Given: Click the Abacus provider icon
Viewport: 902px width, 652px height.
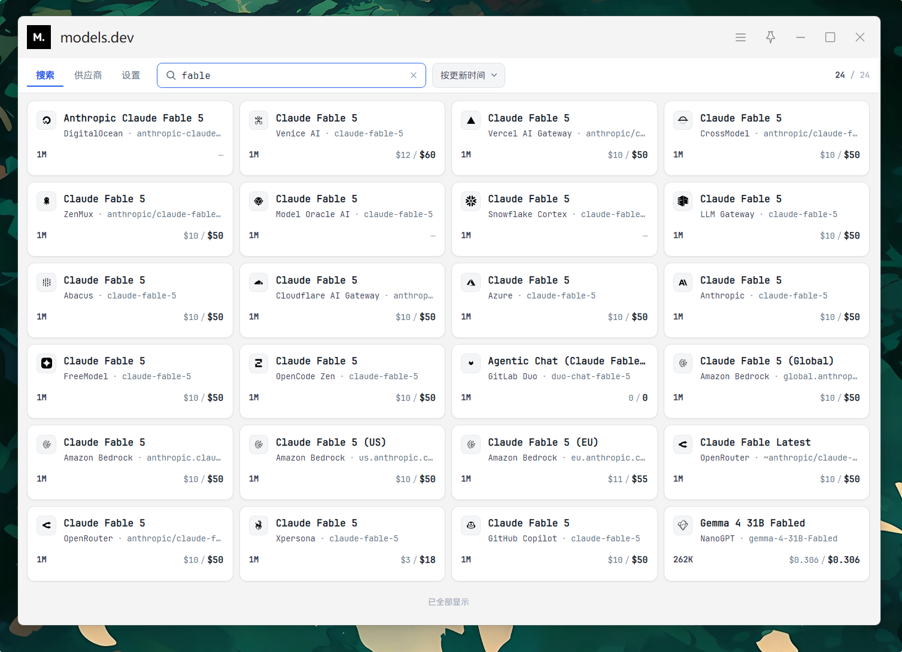Looking at the screenshot, I should point(47,282).
